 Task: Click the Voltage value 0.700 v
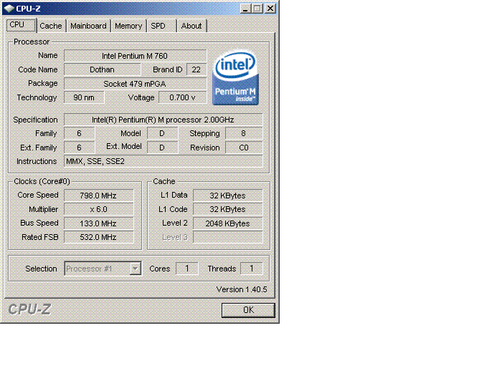point(182,97)
